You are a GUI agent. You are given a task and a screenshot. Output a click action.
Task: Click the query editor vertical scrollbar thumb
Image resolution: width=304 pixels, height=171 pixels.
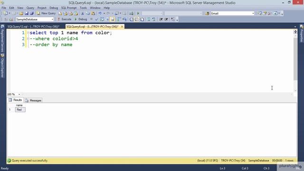coord(295,59)
